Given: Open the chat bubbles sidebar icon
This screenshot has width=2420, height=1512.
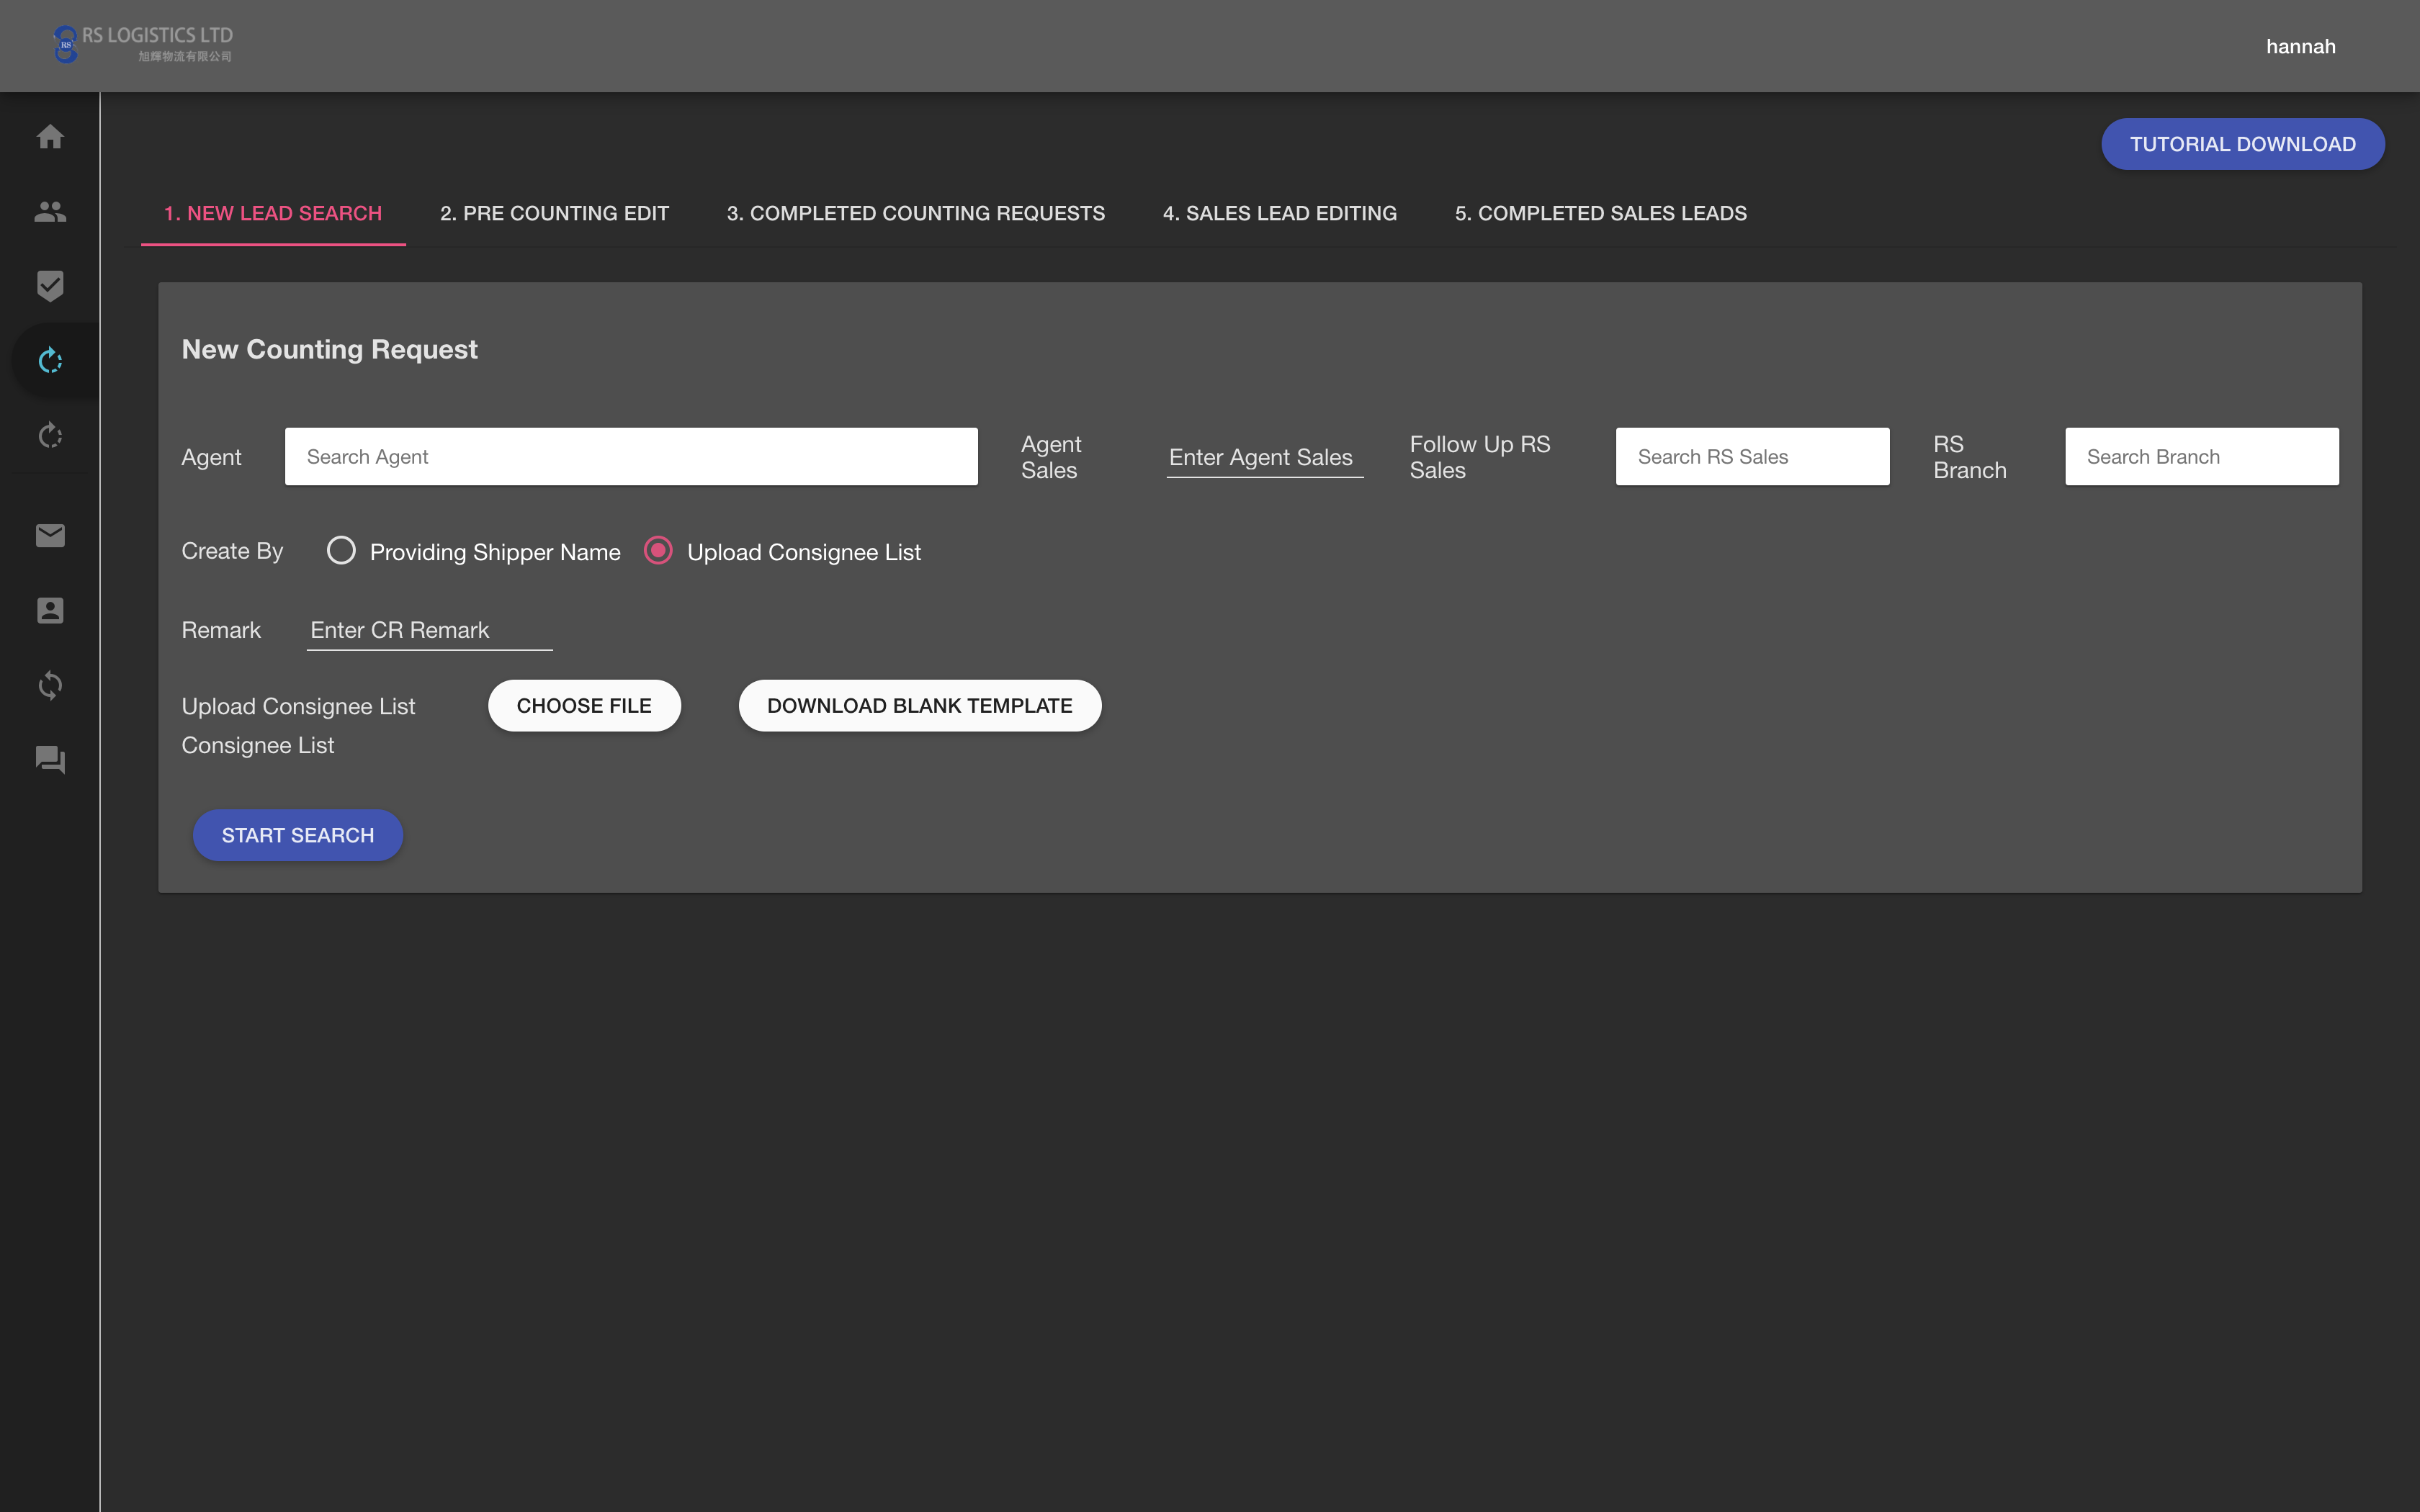Looking at the screenshot, I should [50, 760].
